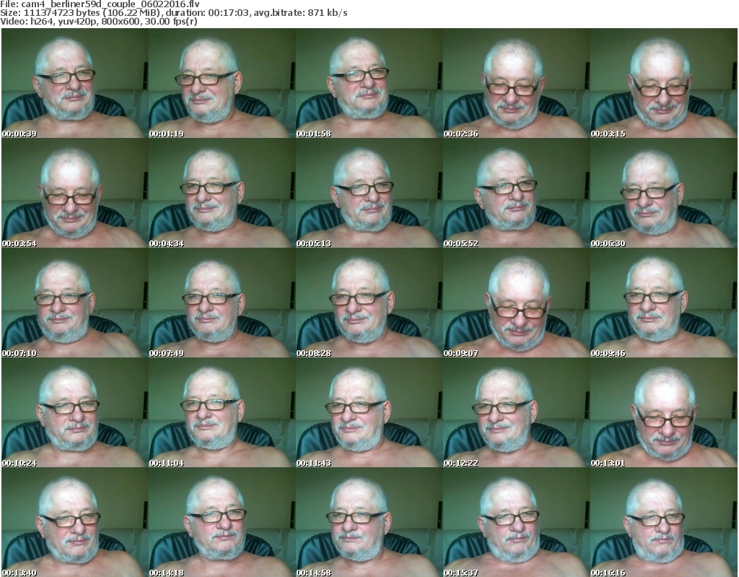The image size is (739, 577).
Task: Open the frame captured at 00:00:39
Action: [74, 83]
